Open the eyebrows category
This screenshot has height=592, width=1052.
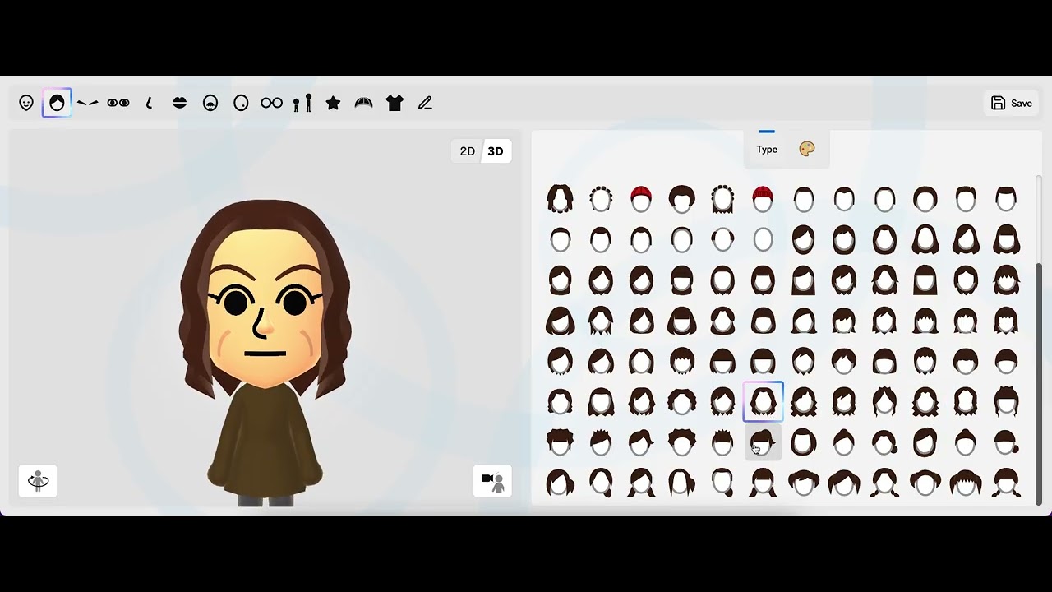tap(88, 103)
